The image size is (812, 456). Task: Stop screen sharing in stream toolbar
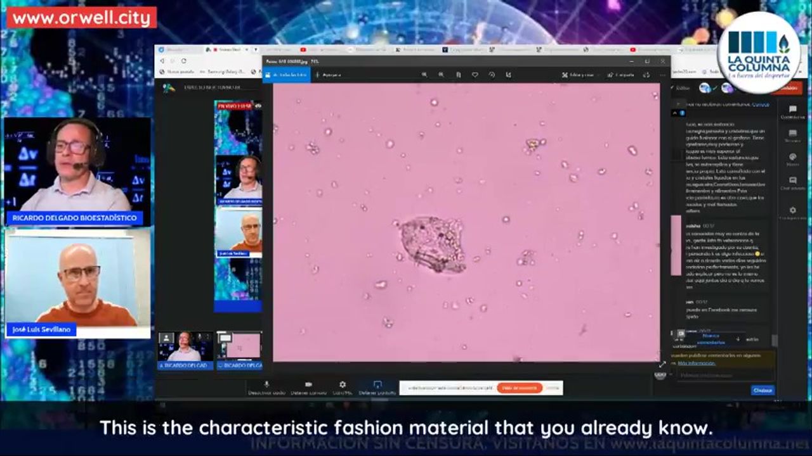pyautogui.click(x=377, y=384)
